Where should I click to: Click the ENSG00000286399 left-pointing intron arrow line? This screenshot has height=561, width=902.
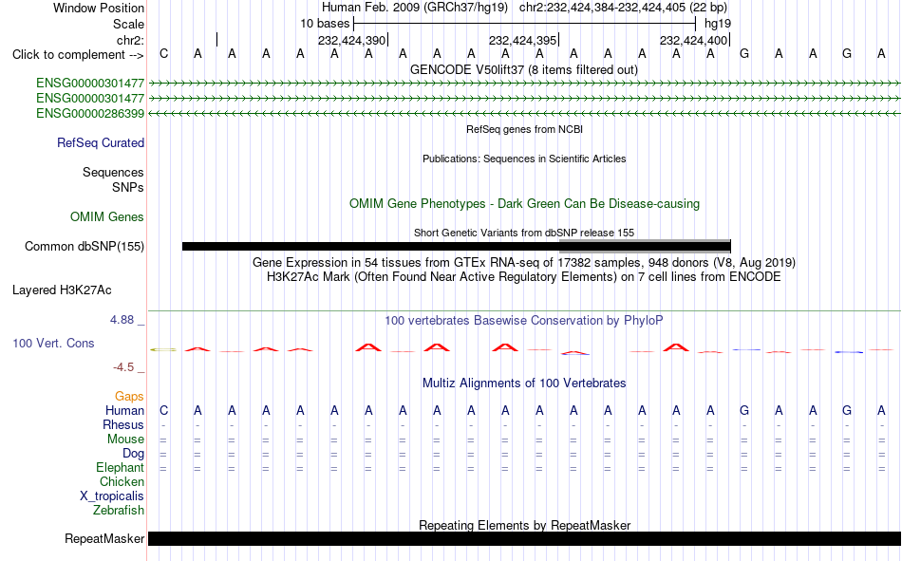524,114
